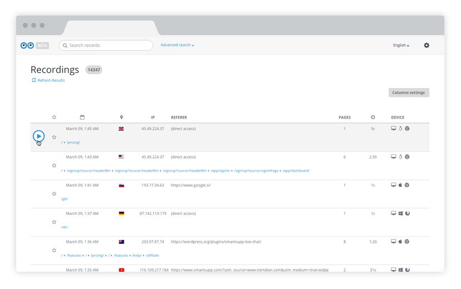The image size is (461, 289).
Task: Click the Germany flag in 1:37 AM row
Action: click(121, 213)
